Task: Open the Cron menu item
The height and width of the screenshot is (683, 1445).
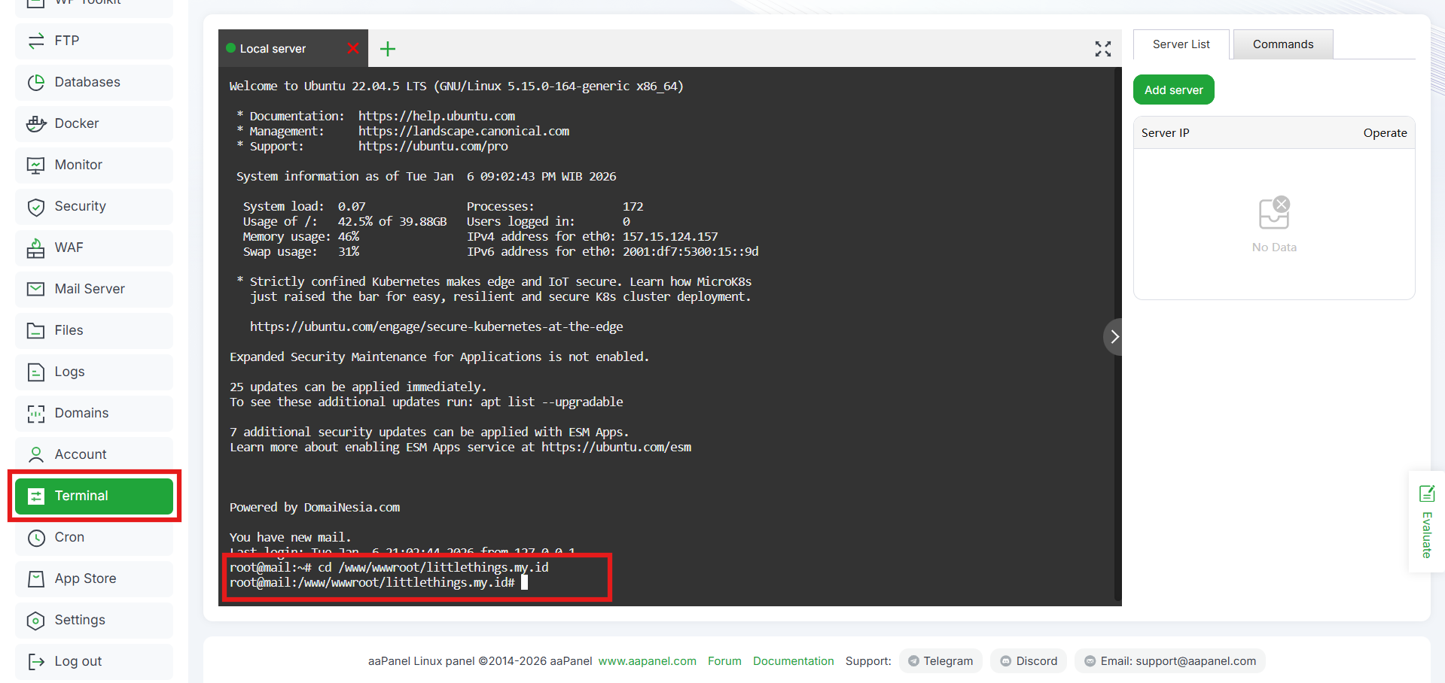Action: click(94, 537)
